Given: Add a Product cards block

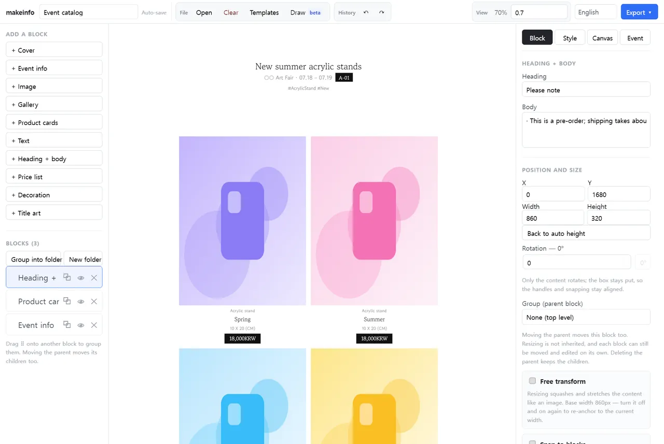Looking at the screenshot, I should 54,123.
